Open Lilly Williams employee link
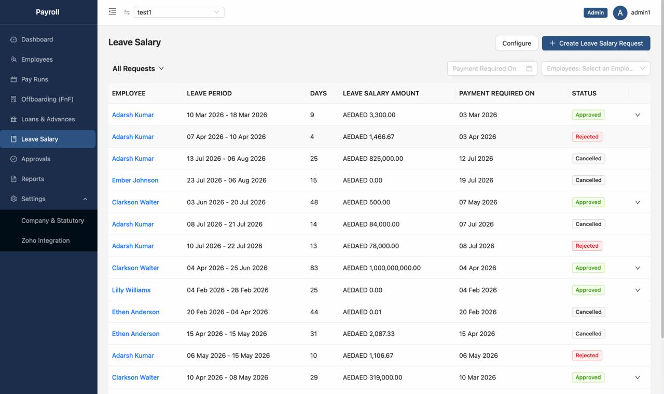This screenshot has height=394, width=664. coord(131,290)
